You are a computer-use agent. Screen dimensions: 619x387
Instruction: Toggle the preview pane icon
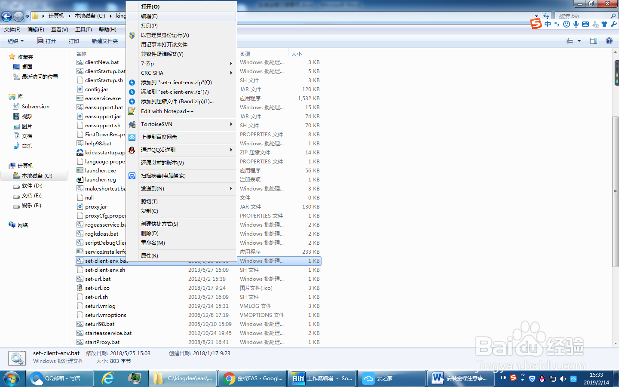[594, 41]
